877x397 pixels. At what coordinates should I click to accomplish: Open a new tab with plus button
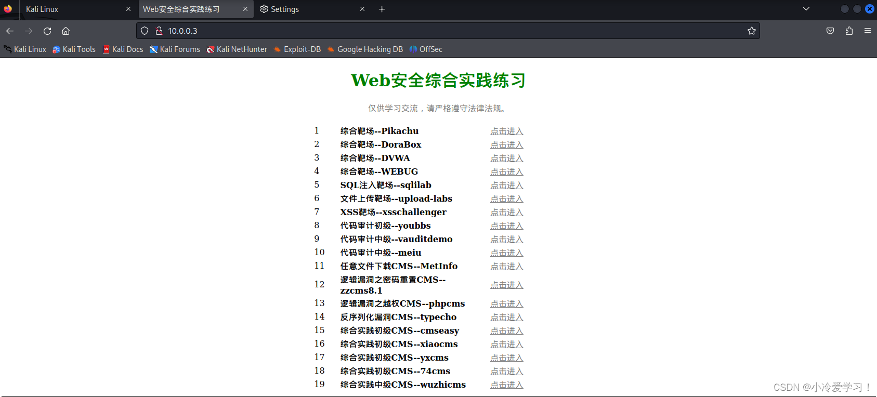pyautogui.click(x=382, y=9)
